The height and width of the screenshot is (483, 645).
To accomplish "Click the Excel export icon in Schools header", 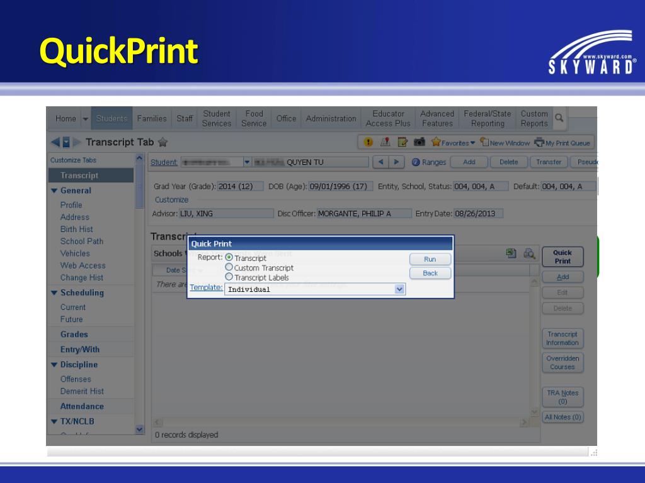I will tap(511, 253).
